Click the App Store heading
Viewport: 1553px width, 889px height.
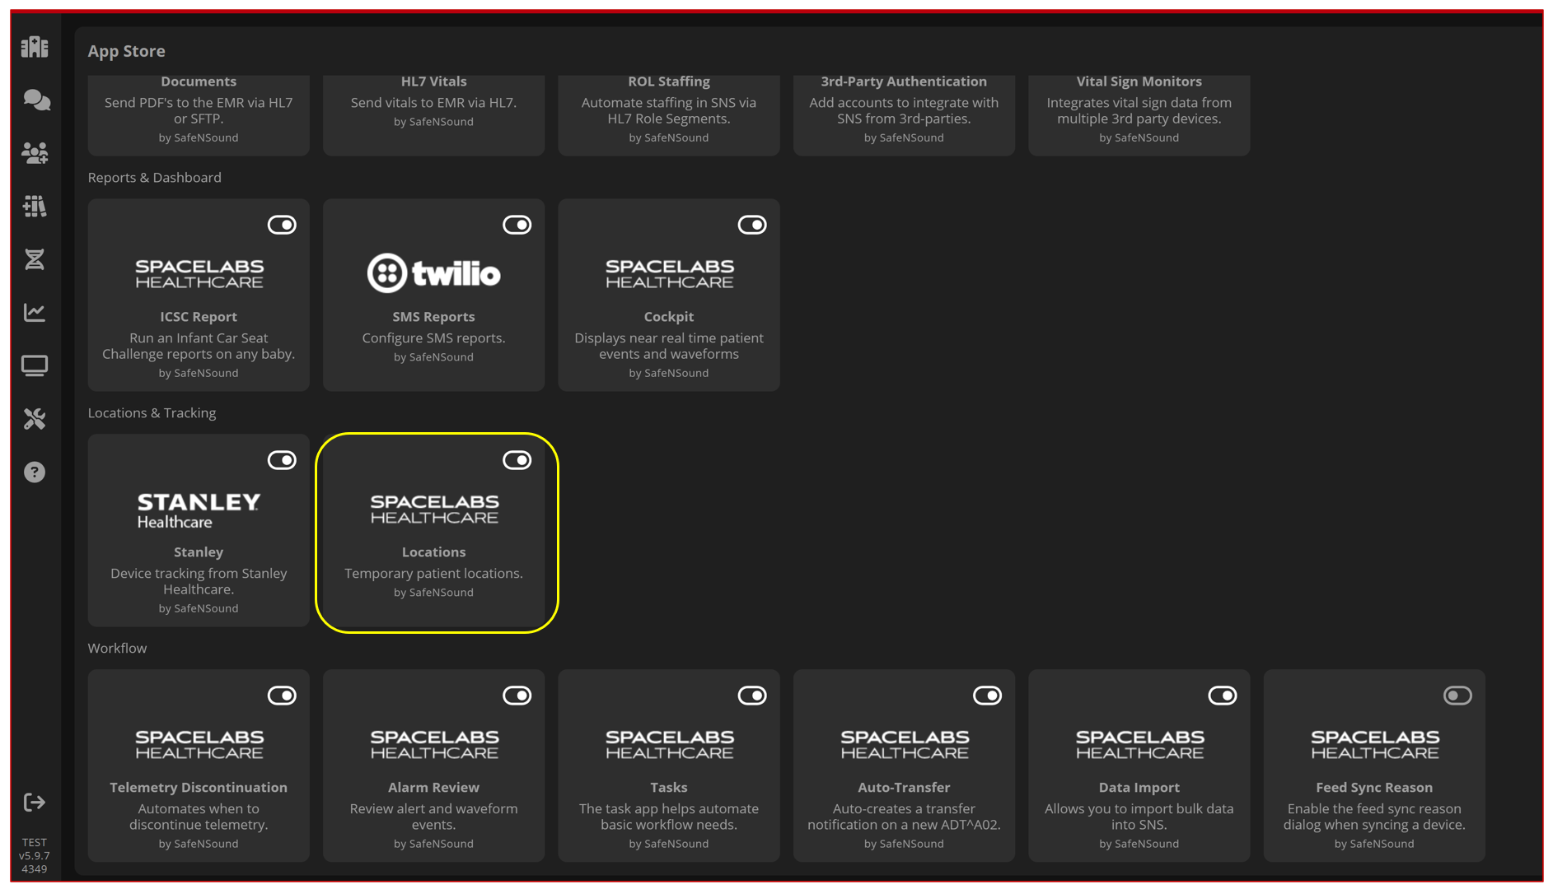127,51
